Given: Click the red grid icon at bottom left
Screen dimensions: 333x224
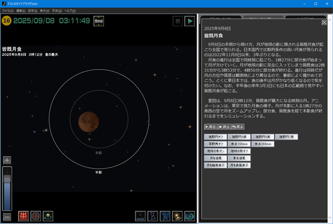Looking at the screenshot, I should [23, 216].
